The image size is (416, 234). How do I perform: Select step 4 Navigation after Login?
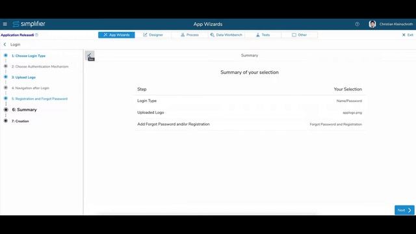click(31, 88)
